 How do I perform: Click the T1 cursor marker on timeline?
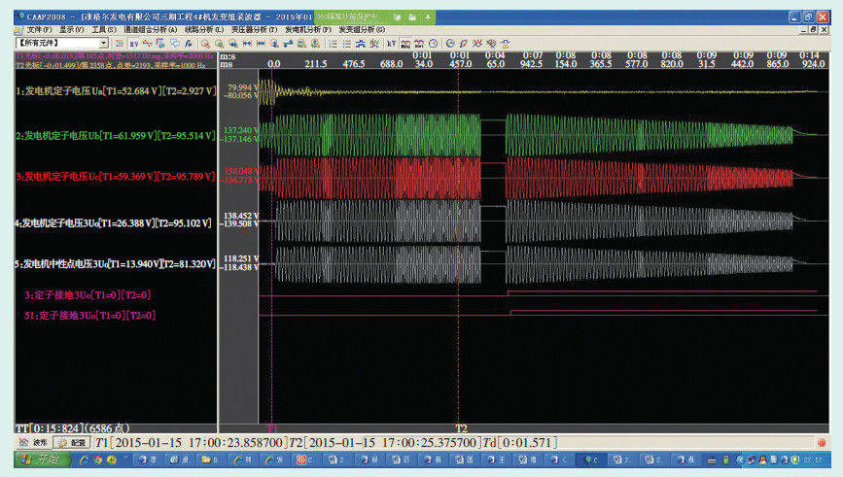click(272, 427)
